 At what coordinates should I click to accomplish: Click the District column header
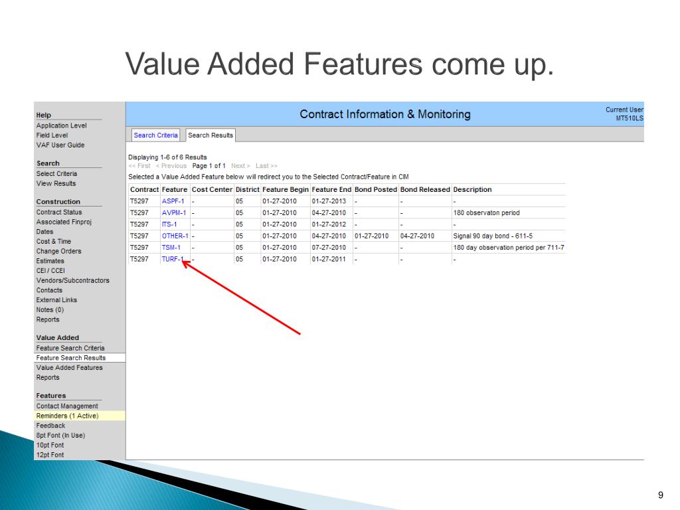248,189
